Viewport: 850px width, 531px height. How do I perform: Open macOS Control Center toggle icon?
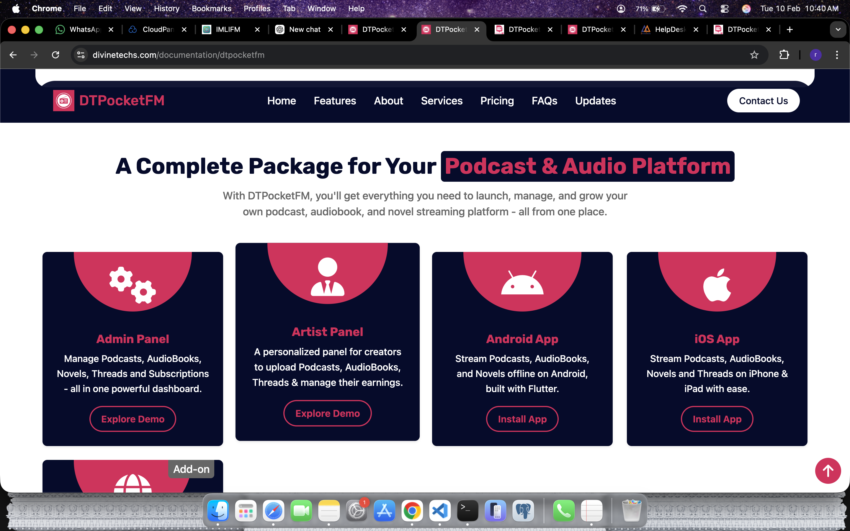click(x=724, y=9)
